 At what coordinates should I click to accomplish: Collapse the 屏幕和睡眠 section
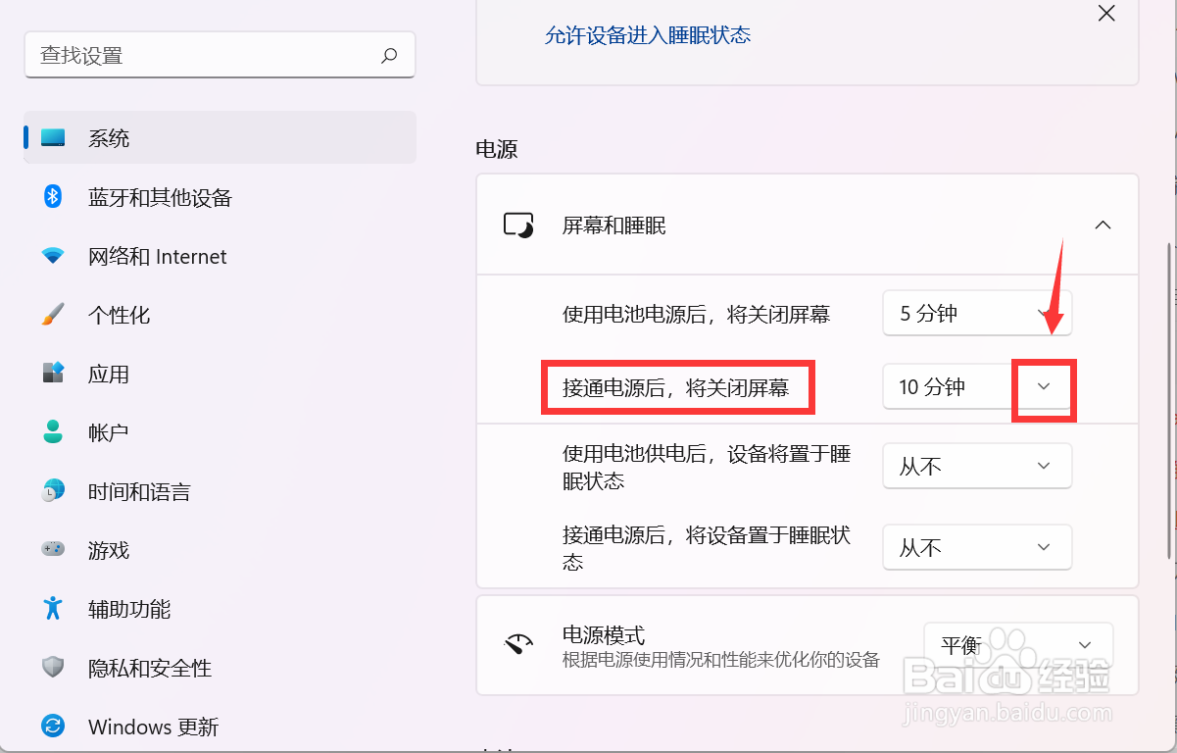tap(1103, 225)
